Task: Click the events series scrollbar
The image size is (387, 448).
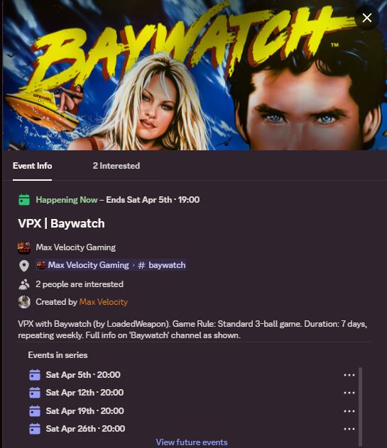Action: [x=361, y=405]
